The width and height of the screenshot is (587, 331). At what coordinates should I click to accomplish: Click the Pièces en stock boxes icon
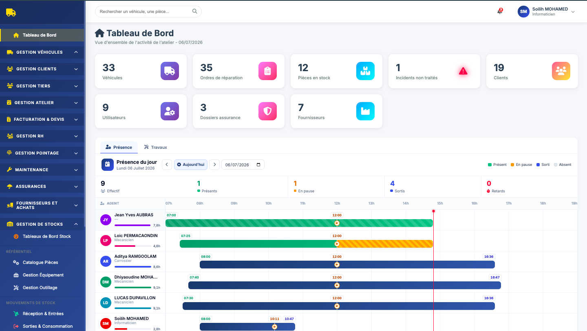(x=365, y=71)
